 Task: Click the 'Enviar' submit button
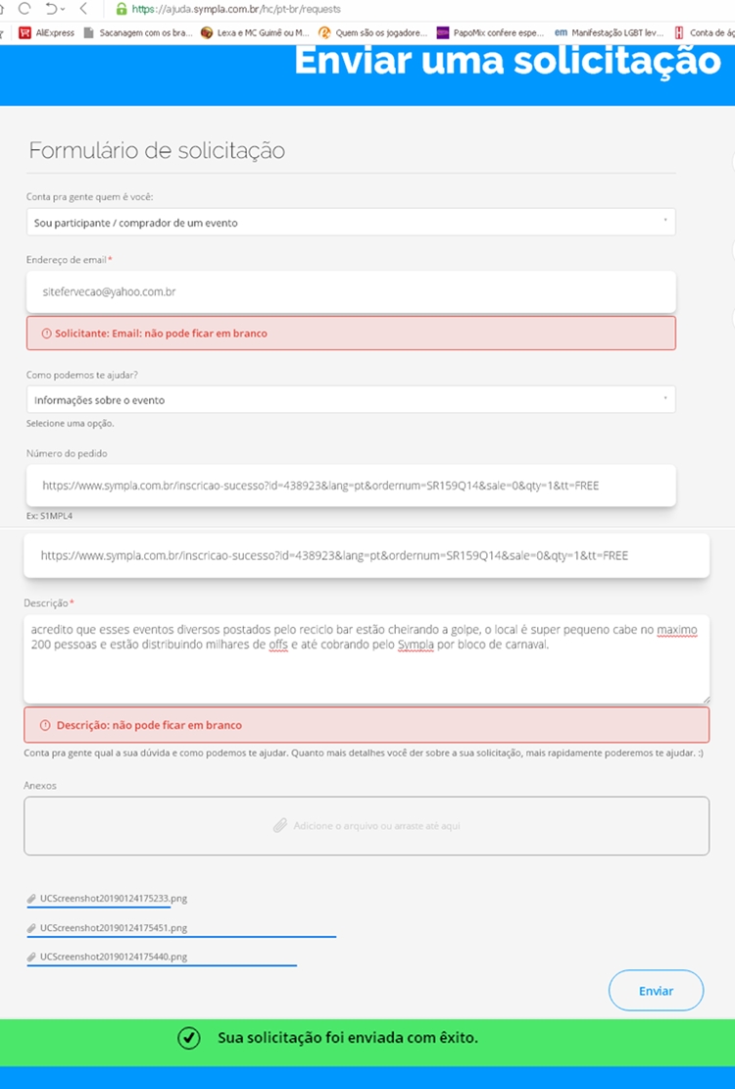656,991
